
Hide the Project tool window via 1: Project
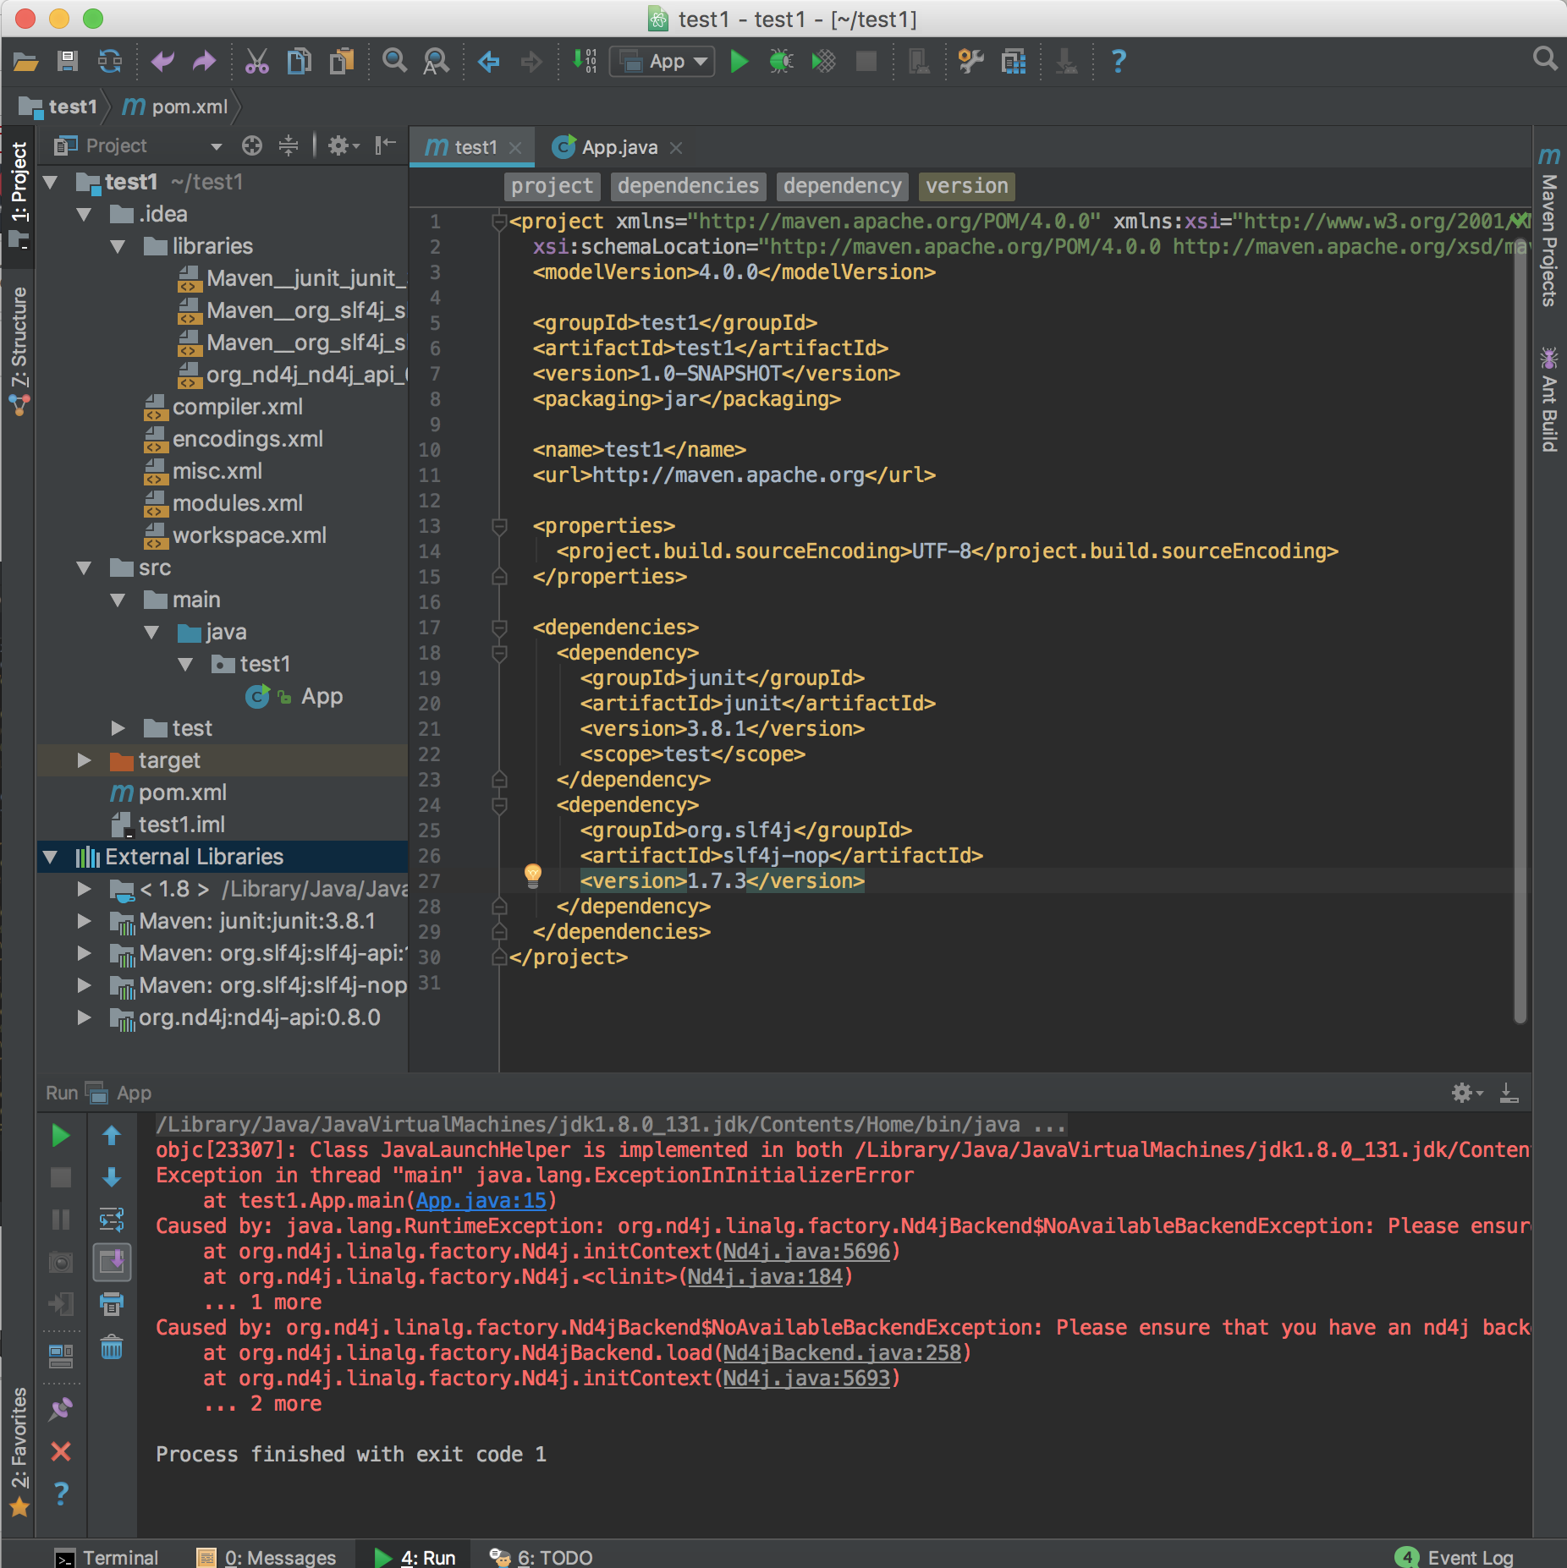click(x=20, y=179)
